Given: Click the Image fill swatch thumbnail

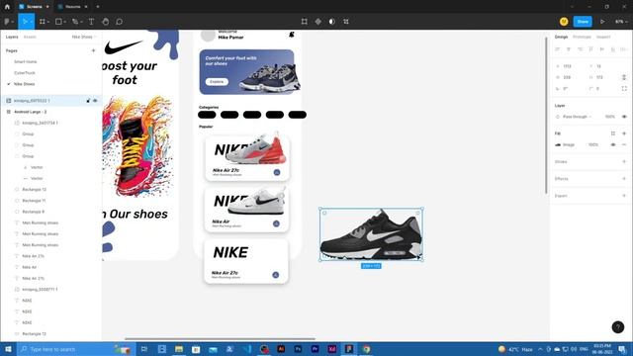Looking at the screenshot, I should point(558,145).
